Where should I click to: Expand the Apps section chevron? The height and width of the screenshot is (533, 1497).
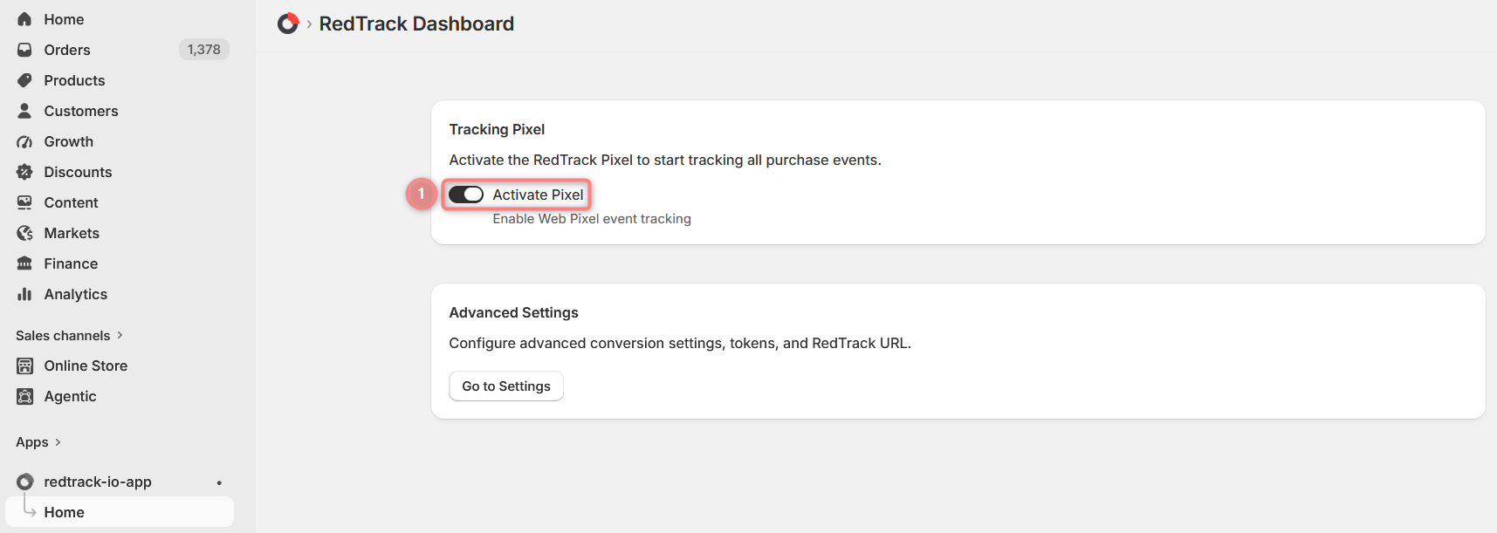coord(58,442)
